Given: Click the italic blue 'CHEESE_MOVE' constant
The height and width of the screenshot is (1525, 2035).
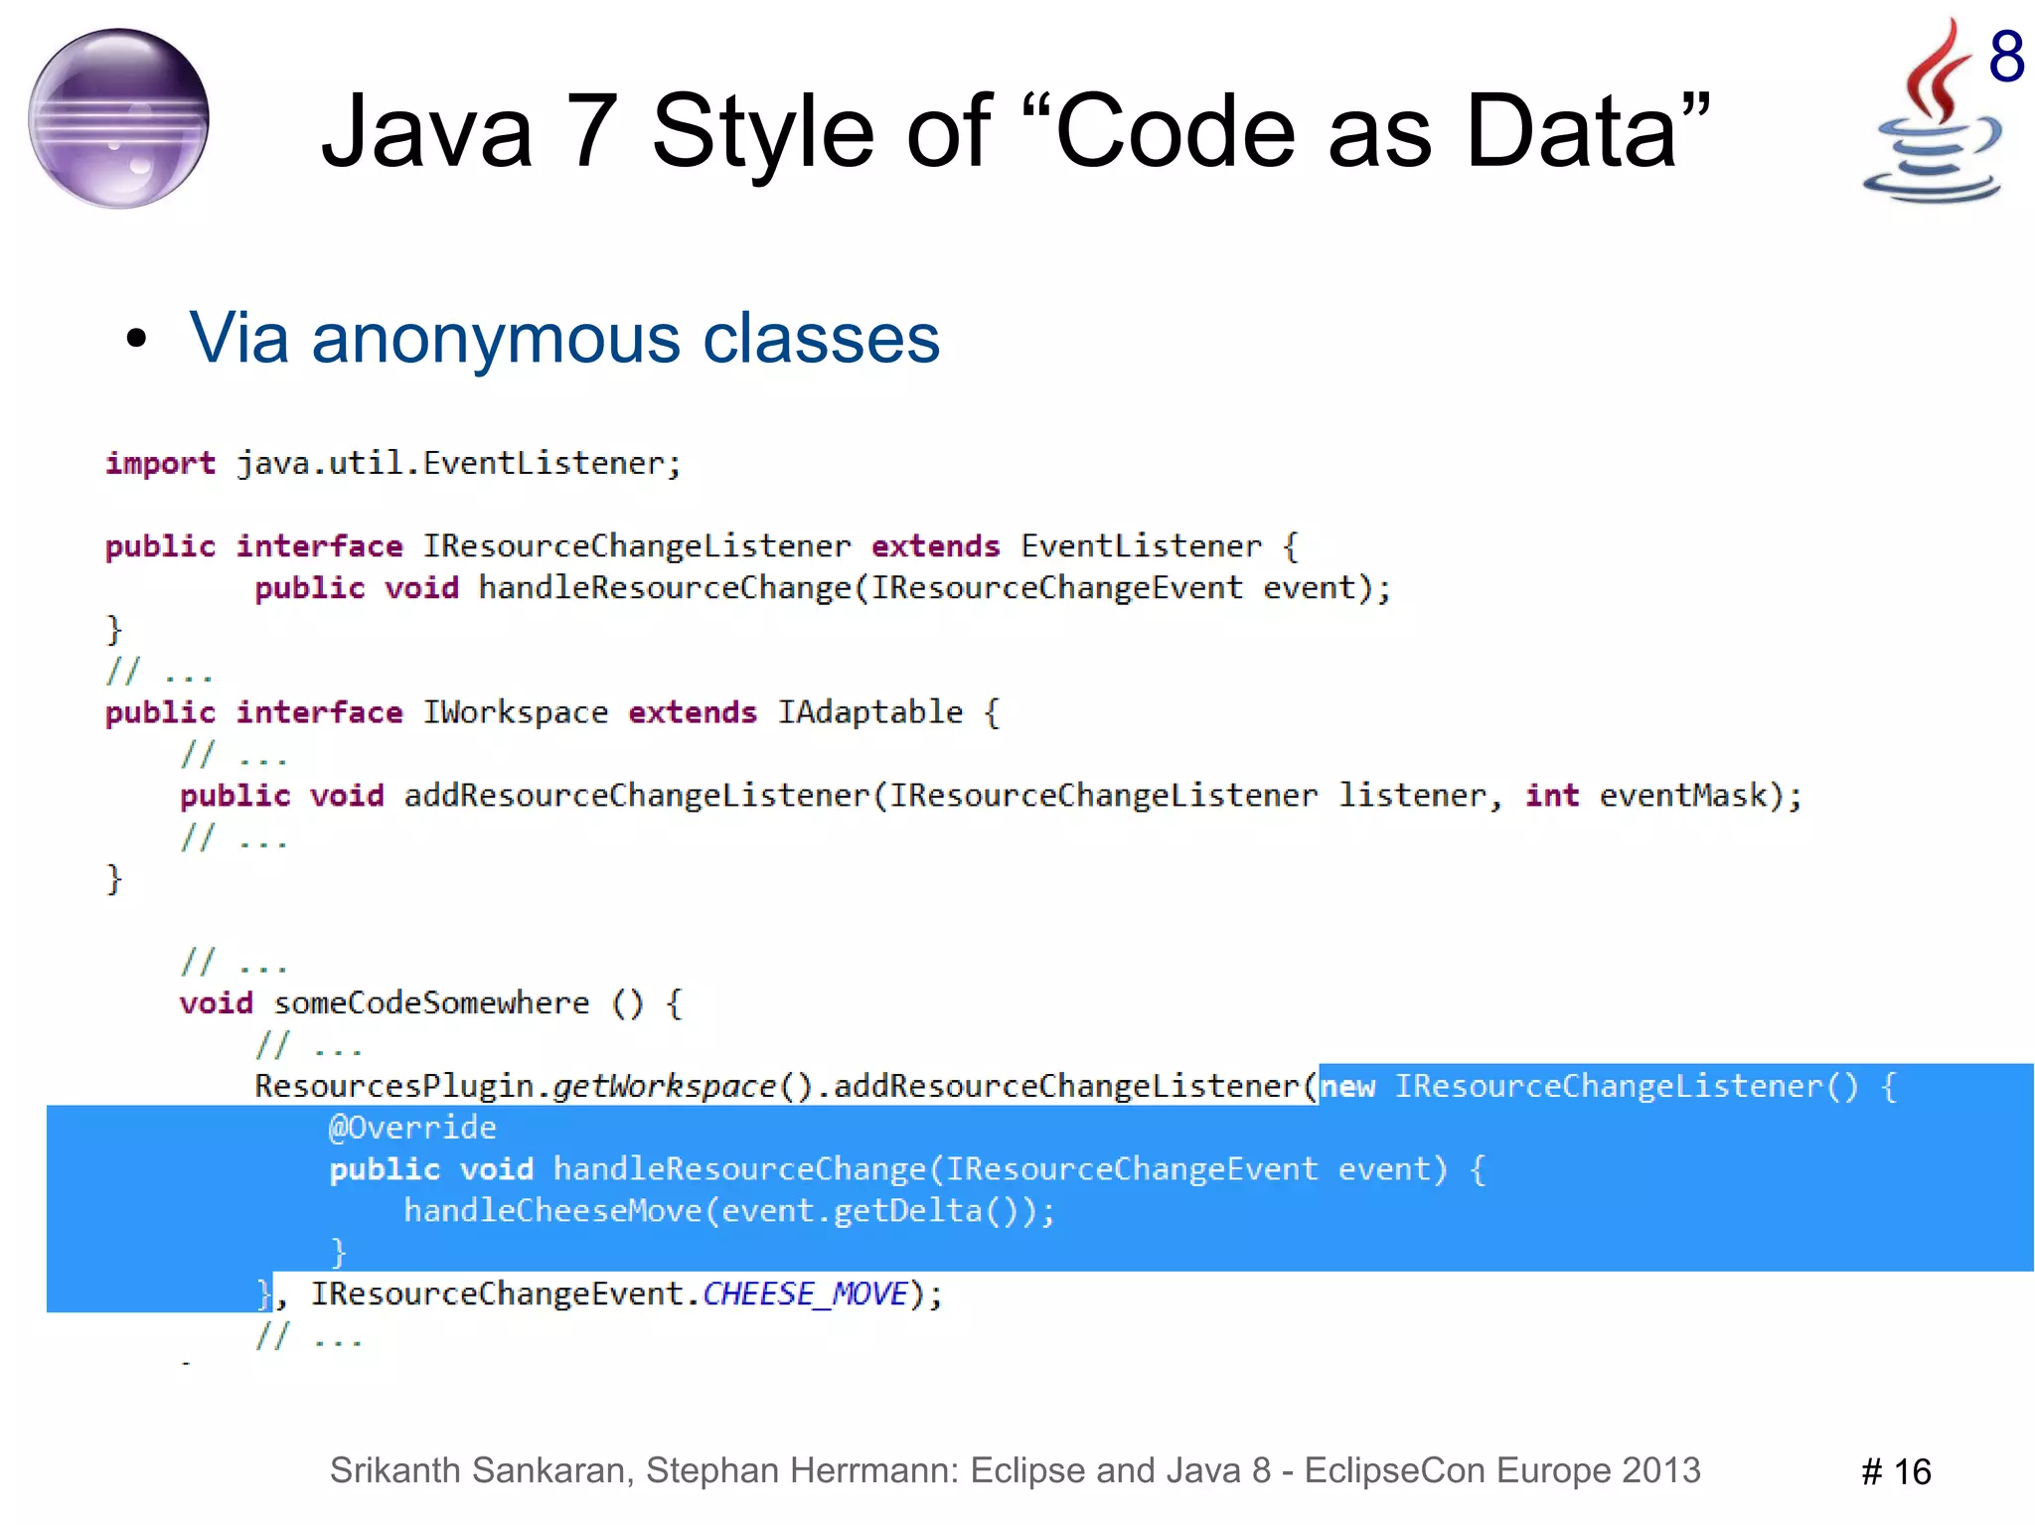Looking at the screenshot, I should click(805, 1295).
